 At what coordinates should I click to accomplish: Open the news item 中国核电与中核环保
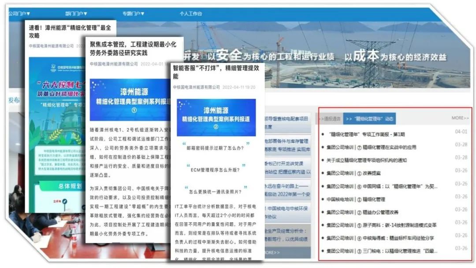[x=287, y=212]
